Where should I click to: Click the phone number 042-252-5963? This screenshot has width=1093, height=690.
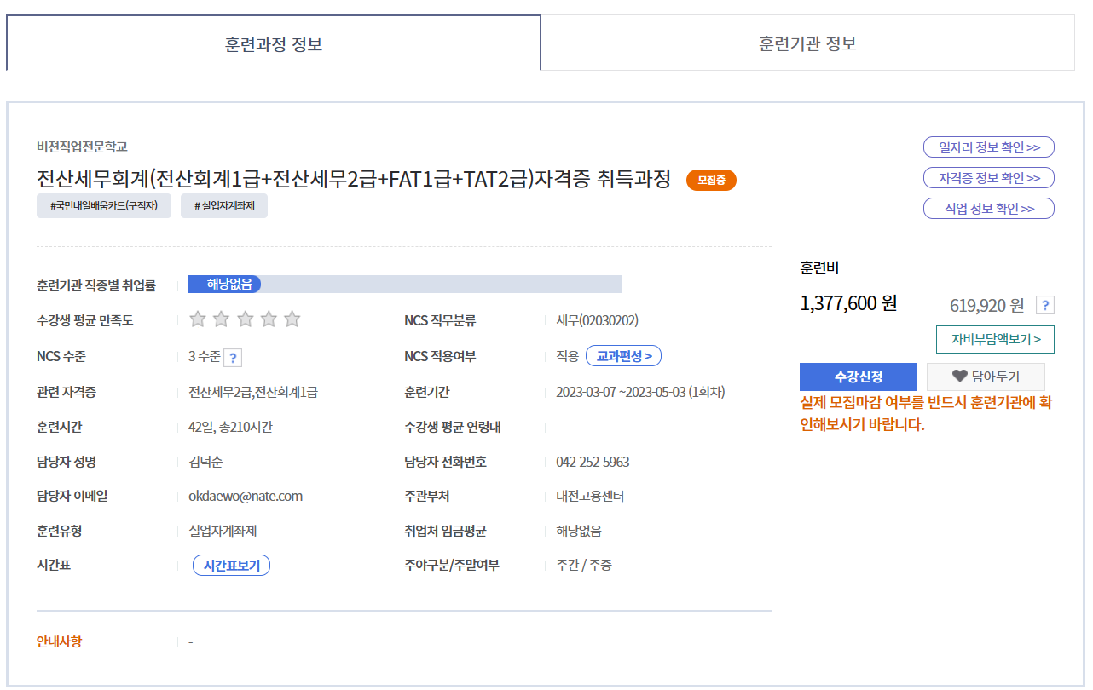point(593,462)
